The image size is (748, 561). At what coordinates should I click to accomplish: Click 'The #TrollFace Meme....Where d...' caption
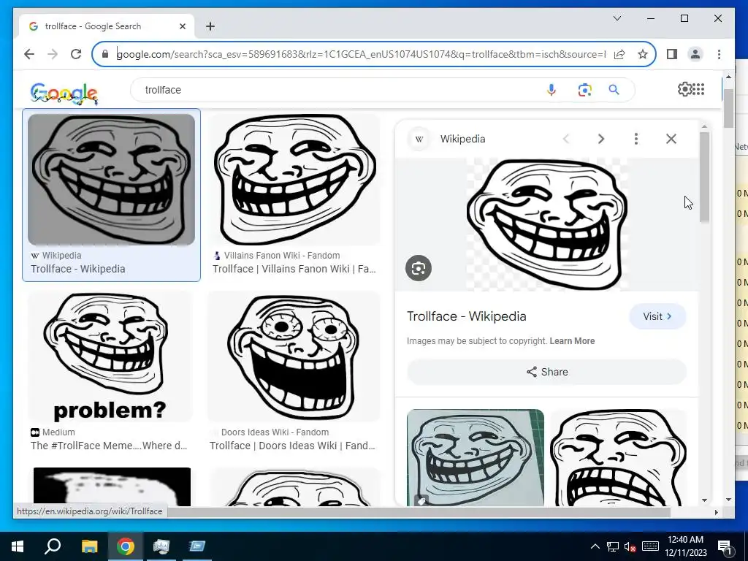(x=109, y=446)
